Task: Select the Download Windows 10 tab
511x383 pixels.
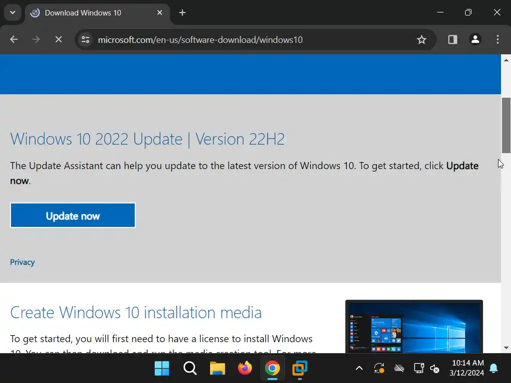Action: [x=97, y=13]
